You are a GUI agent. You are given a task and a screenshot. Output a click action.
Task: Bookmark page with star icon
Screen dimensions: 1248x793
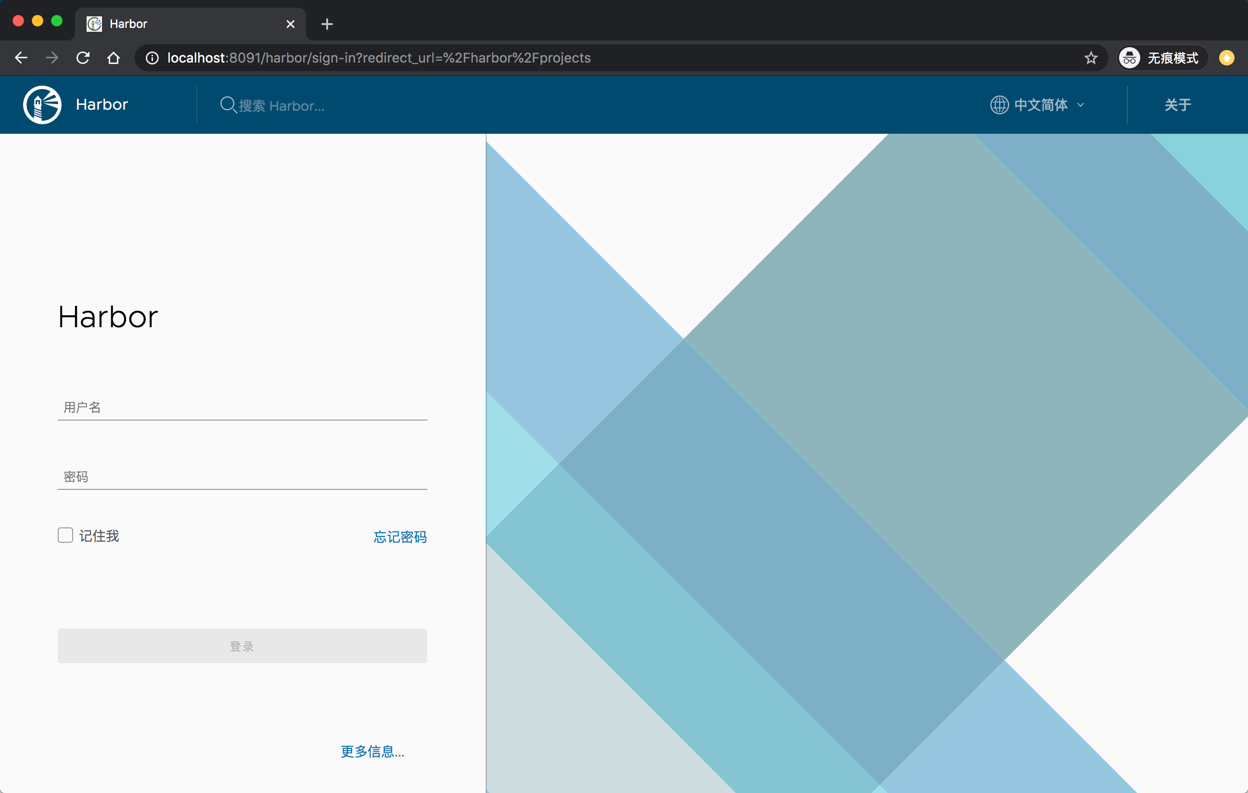point(1091,58)
